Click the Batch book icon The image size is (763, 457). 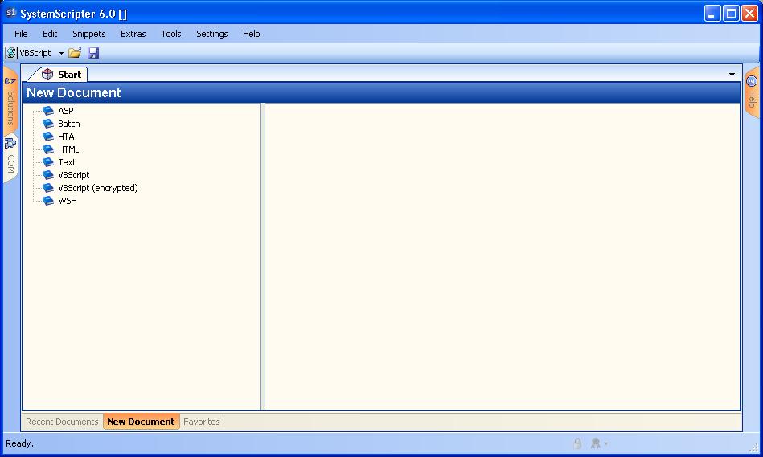pos(48,124)
